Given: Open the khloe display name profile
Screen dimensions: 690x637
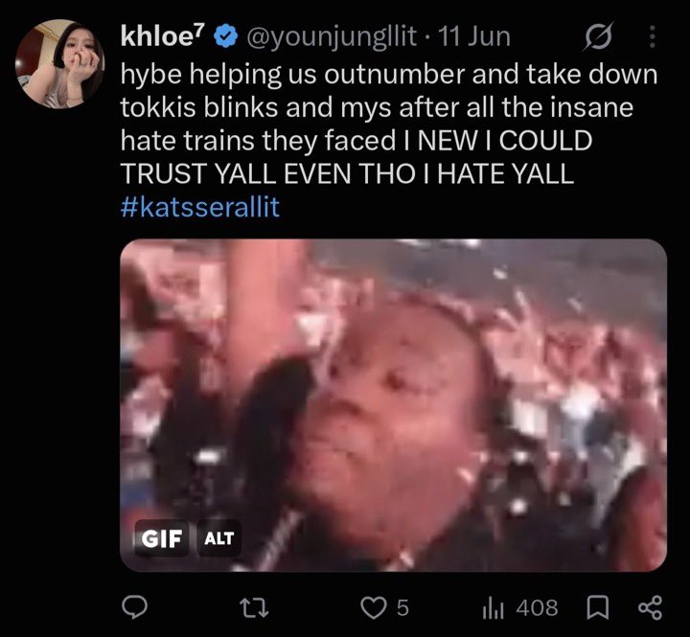Looking at the screenshot, I should 163,36.
